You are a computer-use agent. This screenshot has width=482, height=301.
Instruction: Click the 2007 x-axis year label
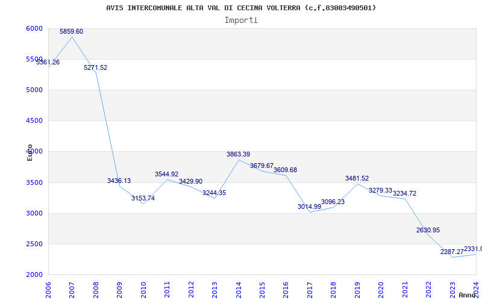point(72,290)
